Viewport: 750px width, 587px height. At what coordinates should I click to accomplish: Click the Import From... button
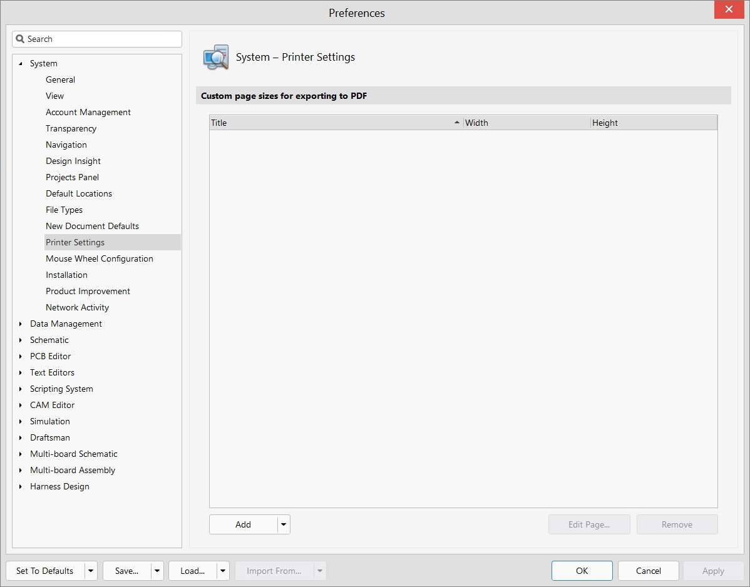(x=274, y=571)
